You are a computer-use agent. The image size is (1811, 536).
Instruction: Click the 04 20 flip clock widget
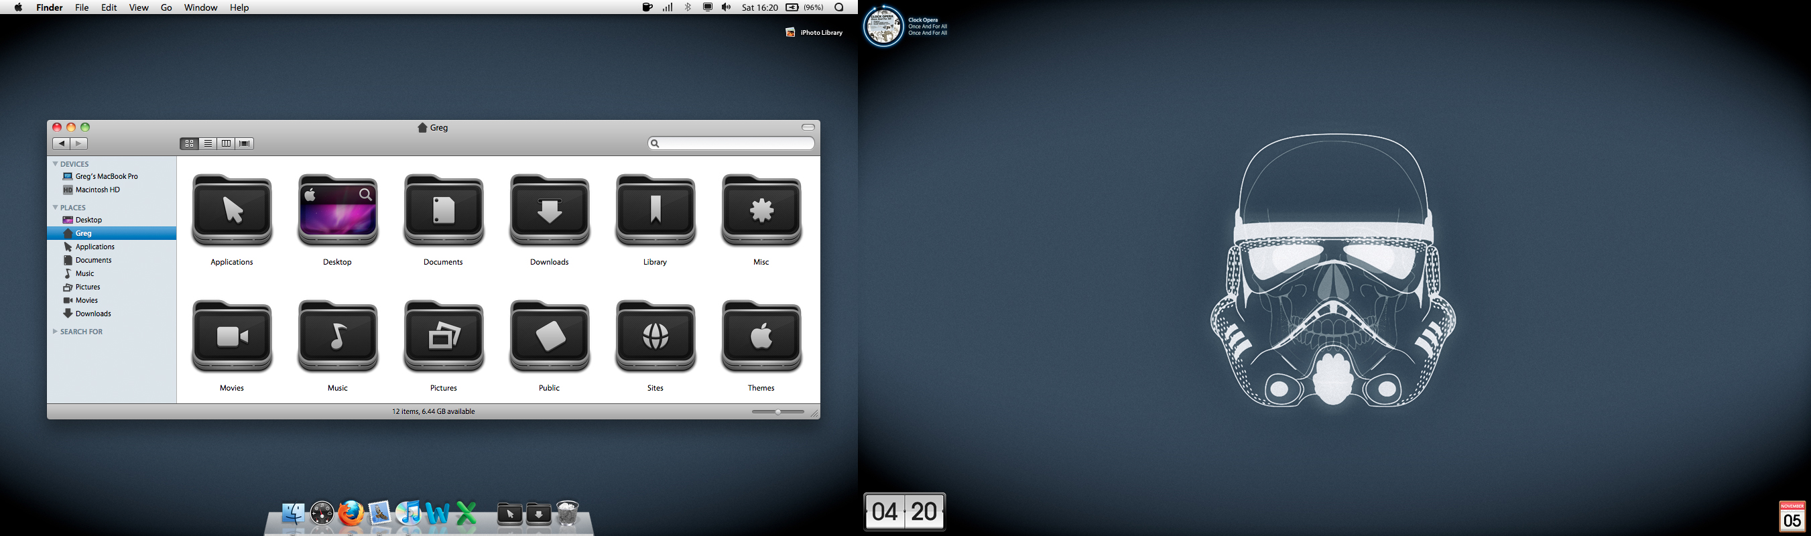tap(904, 511)
